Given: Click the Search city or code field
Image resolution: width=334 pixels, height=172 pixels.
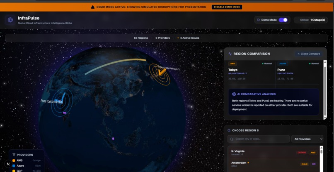Looking at the screenshot, I should 259,139.
